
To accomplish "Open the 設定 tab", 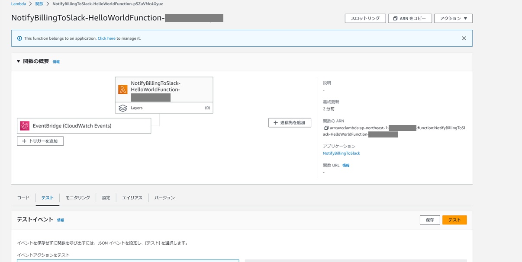I will (106, 198).
